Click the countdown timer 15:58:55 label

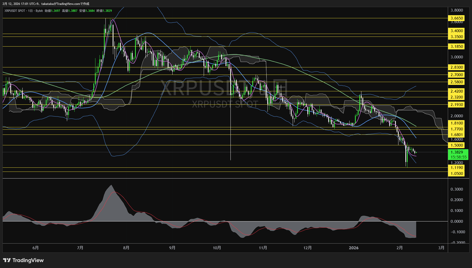click(458, 157)
